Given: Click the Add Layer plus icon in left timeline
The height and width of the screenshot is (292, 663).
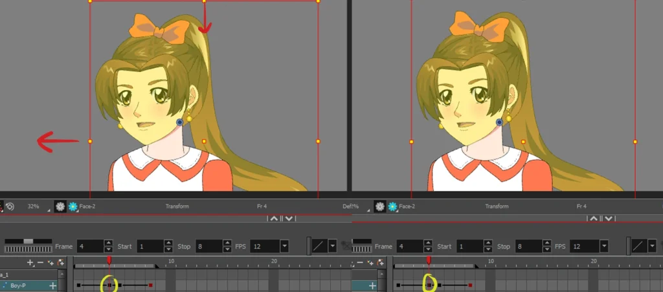Looking at the screenshot, I should [x=30, y=262].
